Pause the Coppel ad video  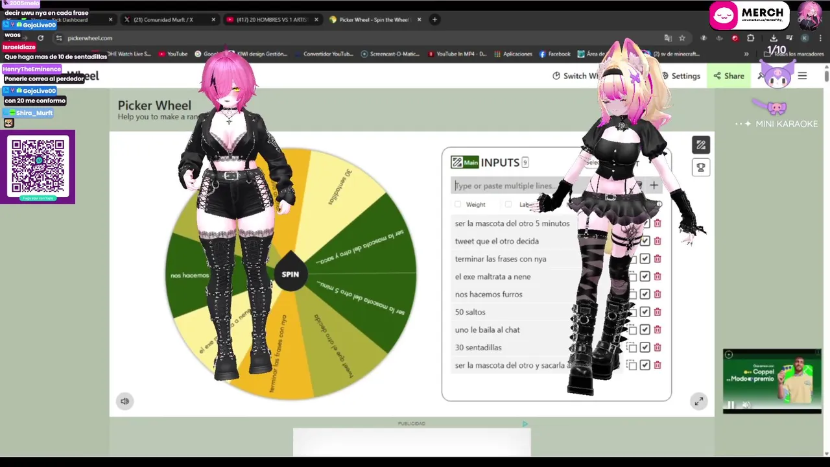point(731,405)
